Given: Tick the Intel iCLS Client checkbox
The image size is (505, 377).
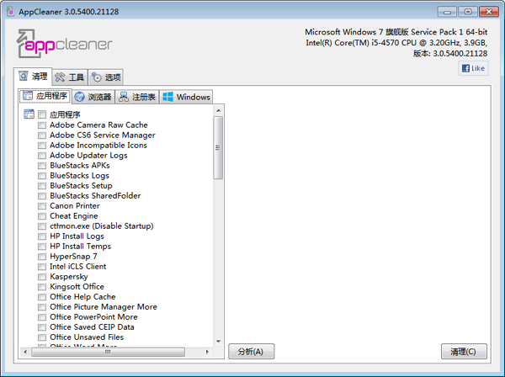Looking at the screenshot, I should [x=42, y=267].
